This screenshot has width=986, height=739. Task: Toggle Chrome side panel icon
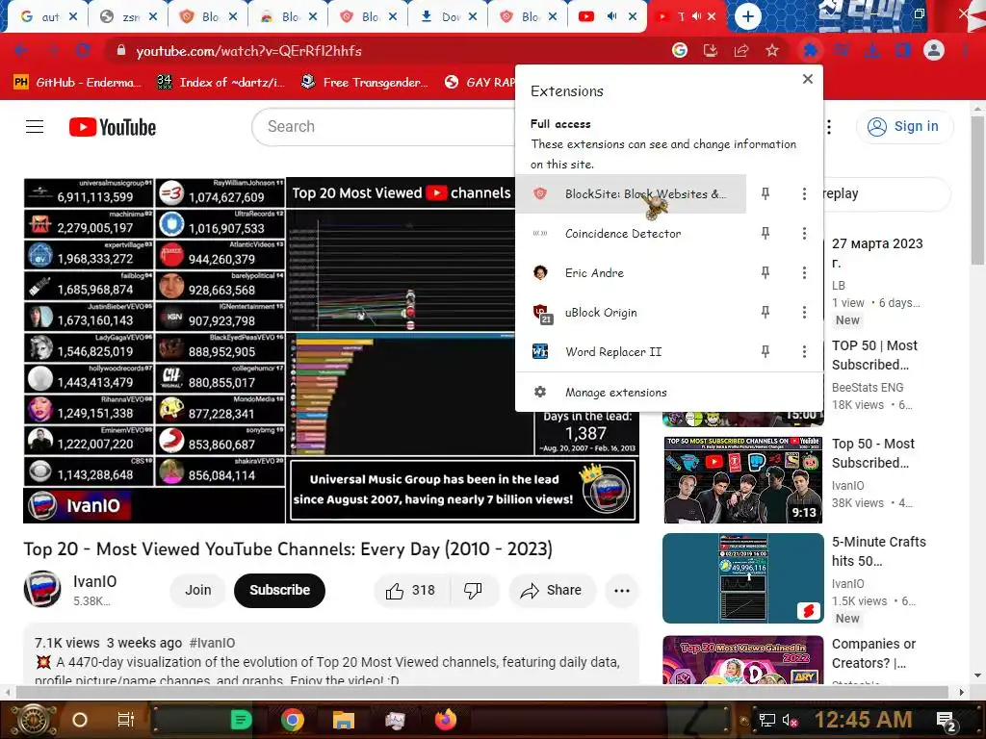click(x=903, y=50)
